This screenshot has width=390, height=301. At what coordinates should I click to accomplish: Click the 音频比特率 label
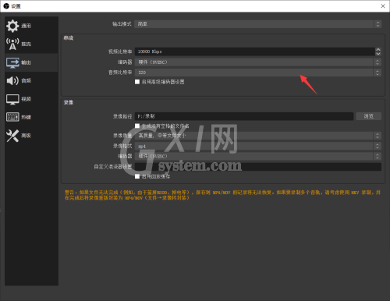(x=120, y=73)
